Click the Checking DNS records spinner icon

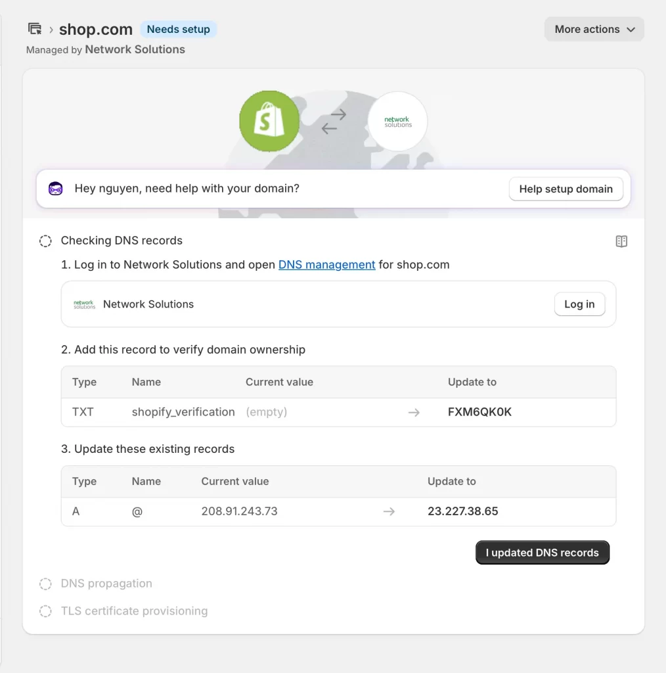click(x=45, y=241)
